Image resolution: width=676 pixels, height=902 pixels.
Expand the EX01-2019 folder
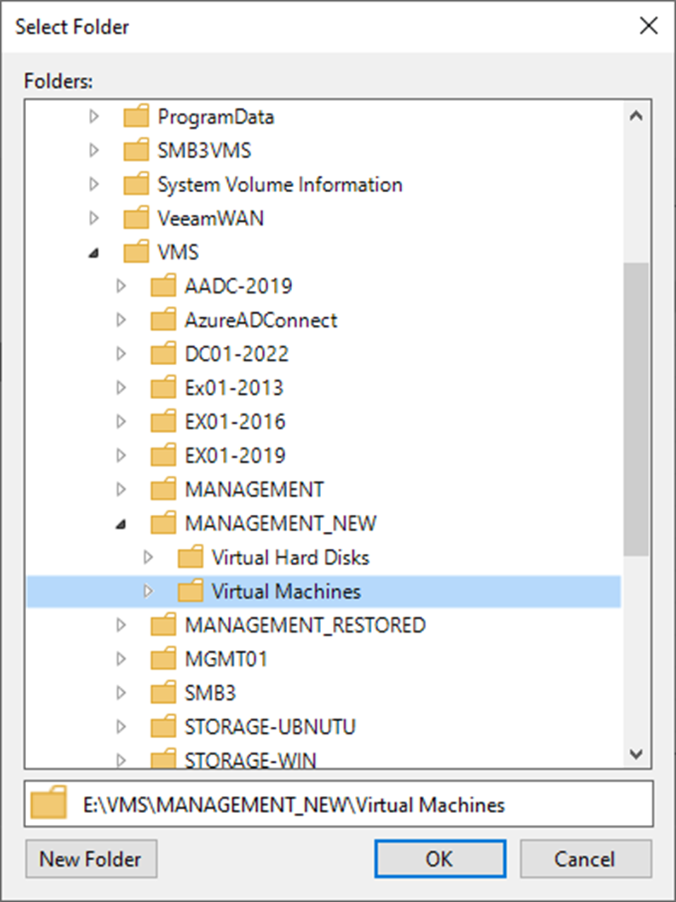(x=121, y=455)
